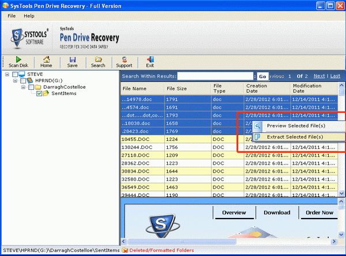Toggle the STEVE computer checkbox
Viewport: 346px width, 256px height.
(x=15, y=75)
